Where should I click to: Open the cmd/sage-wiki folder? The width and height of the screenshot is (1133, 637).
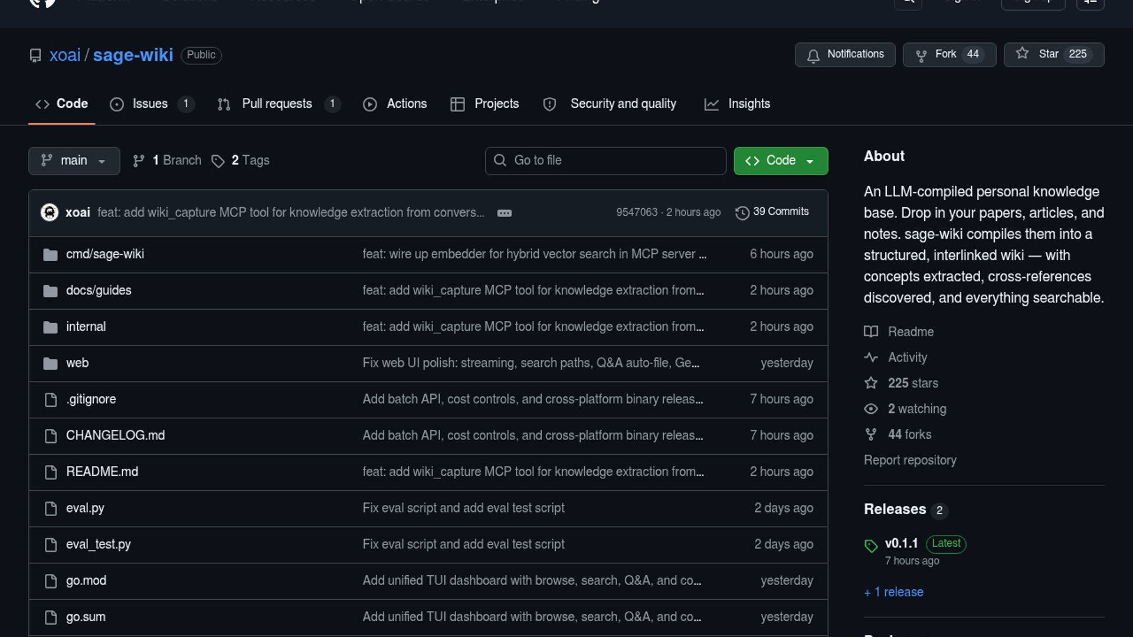[x=105, y=254]
